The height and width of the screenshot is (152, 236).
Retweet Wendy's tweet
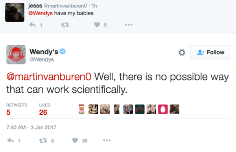(43, 141)
